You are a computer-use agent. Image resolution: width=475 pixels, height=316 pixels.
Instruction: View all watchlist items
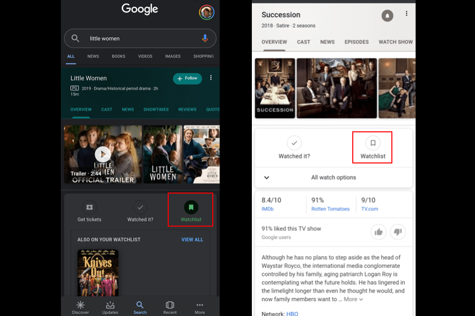(x=192, y=239)
